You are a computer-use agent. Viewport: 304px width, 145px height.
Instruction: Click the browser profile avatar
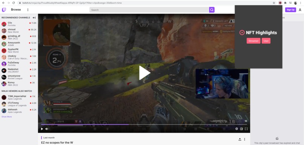click(295, 3)
